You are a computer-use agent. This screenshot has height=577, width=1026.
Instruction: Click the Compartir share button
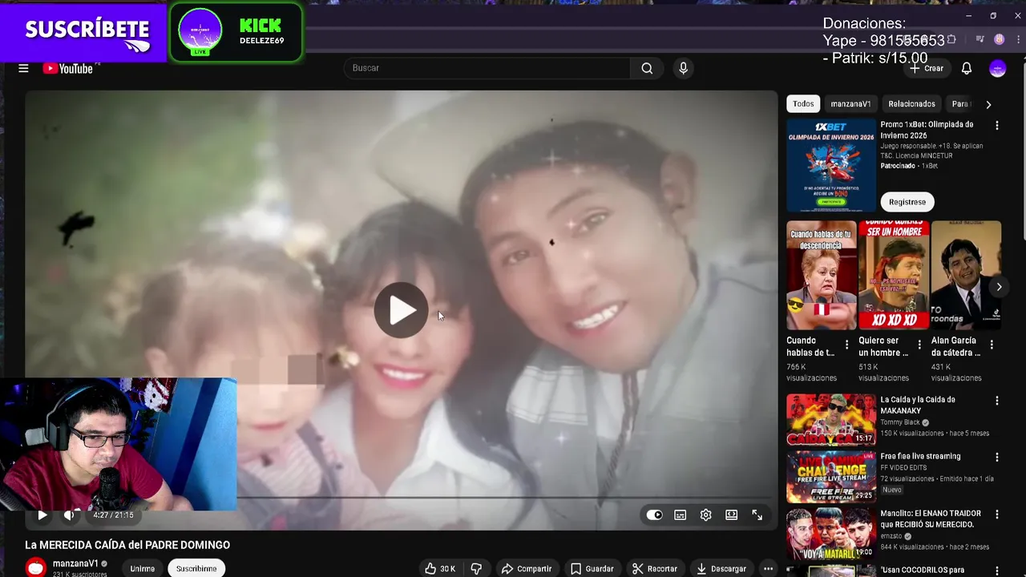tap(527, 568)
